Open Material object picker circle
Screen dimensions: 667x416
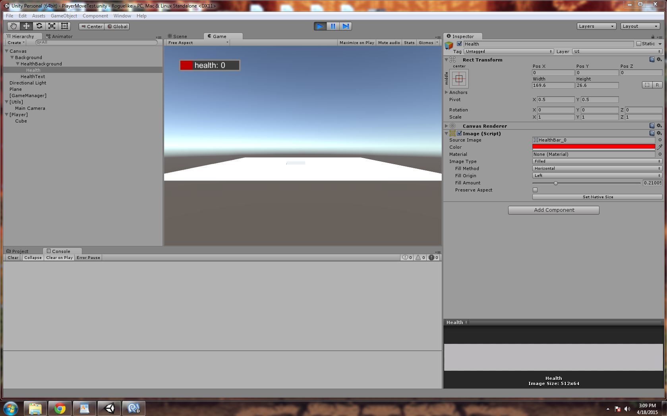click(660, 154)
